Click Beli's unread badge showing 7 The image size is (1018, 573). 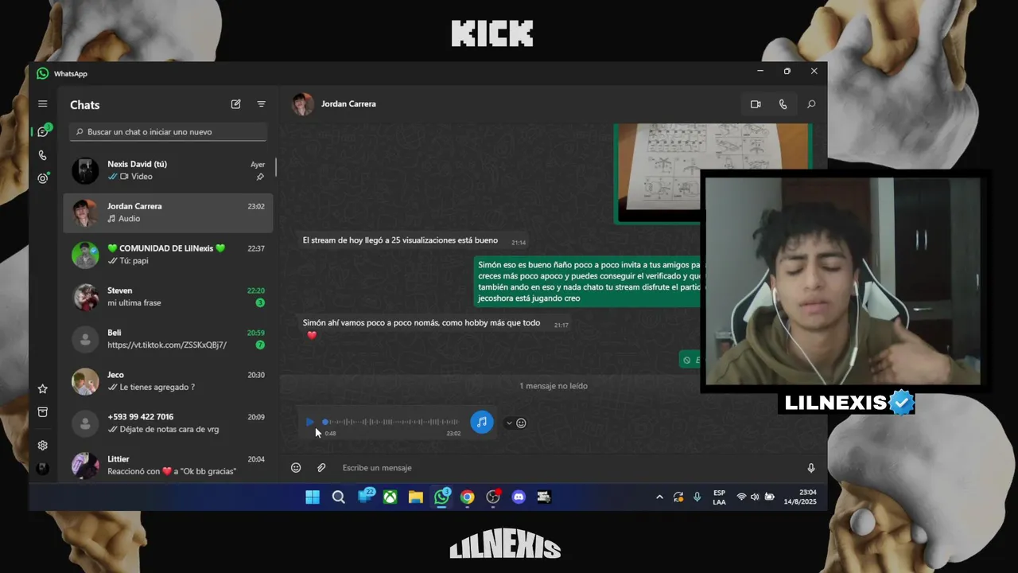tap(260, 345)
